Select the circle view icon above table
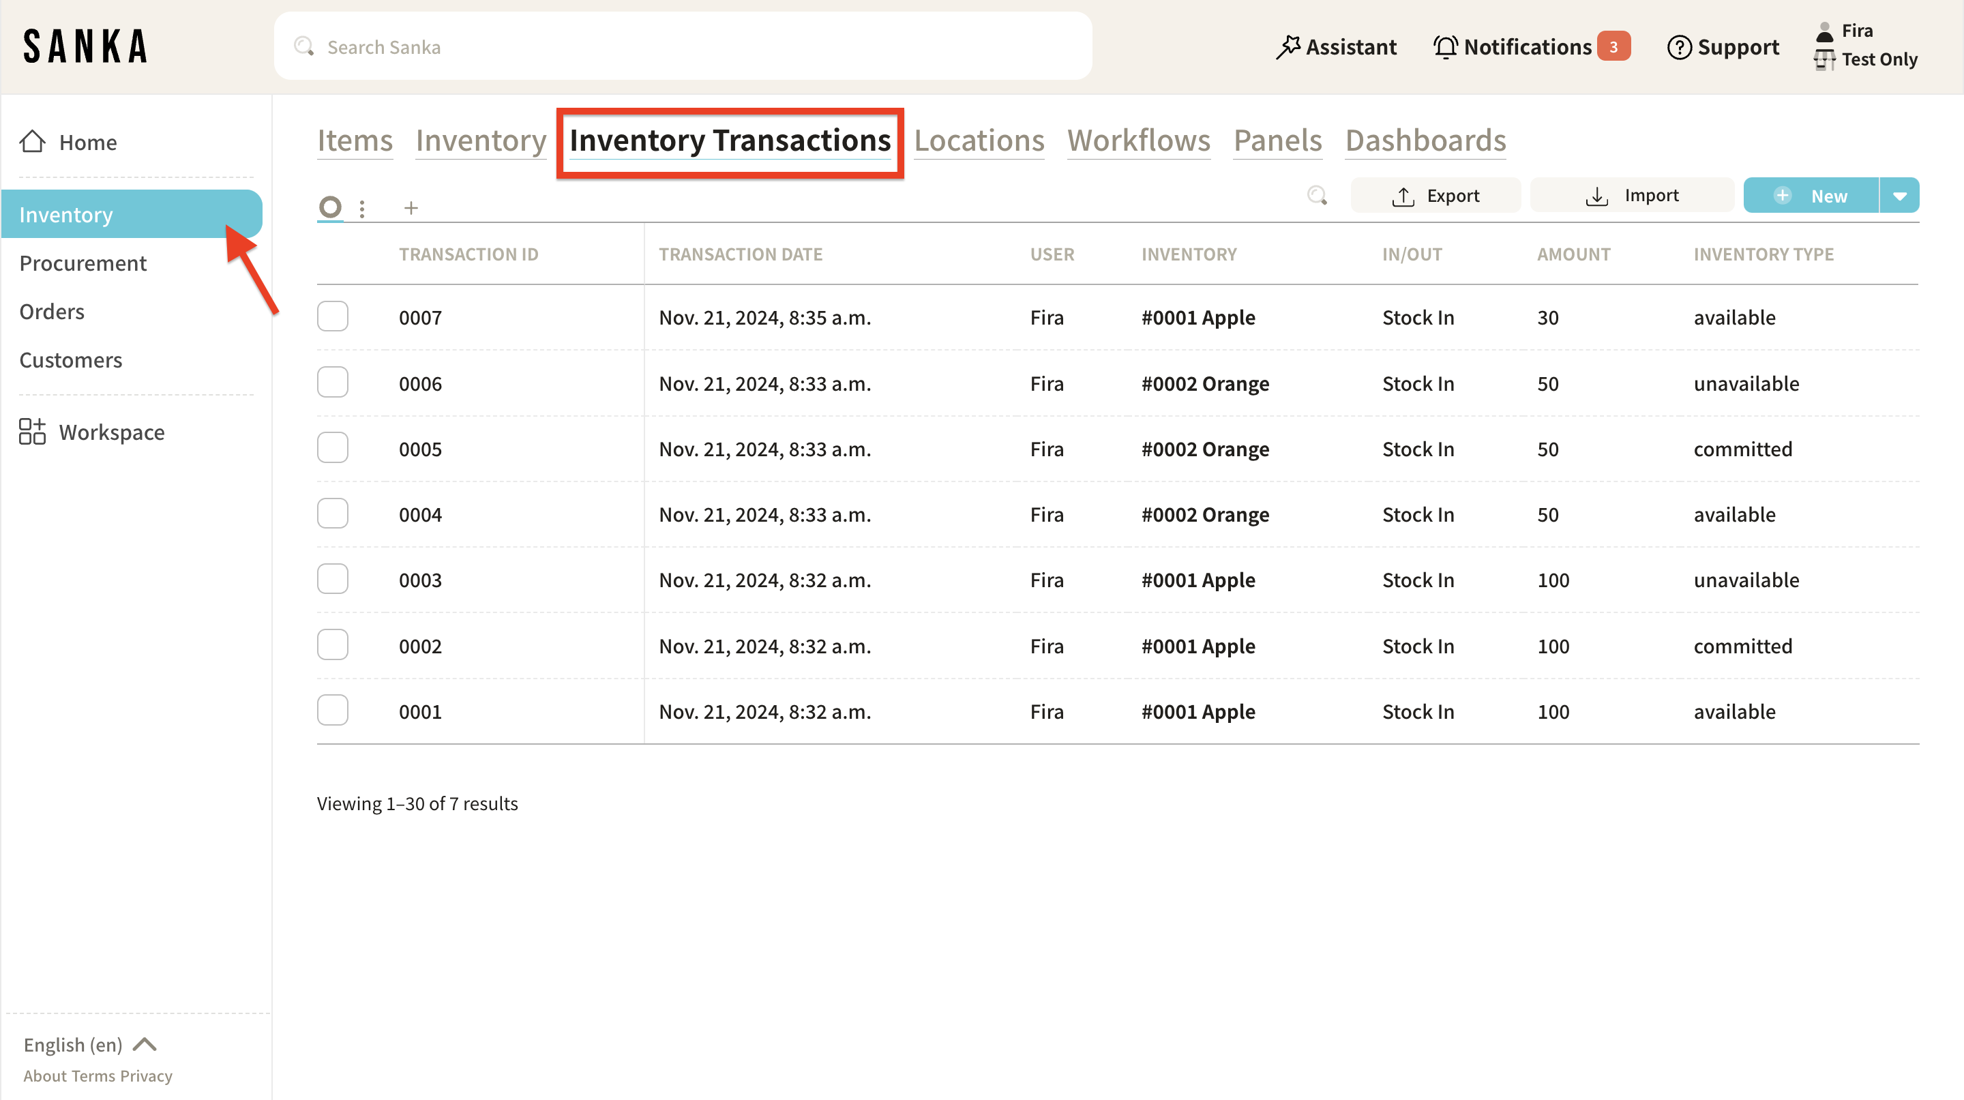Viewport: 1964px width, 1100px height. [330, 207]
